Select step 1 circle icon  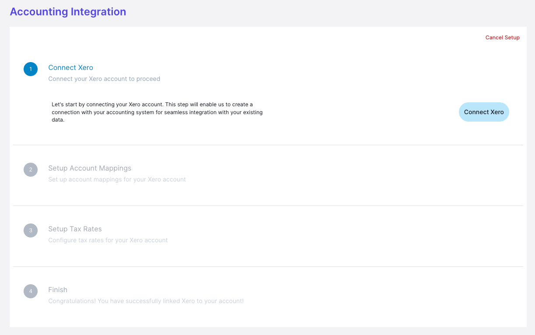tap(31, 69)
